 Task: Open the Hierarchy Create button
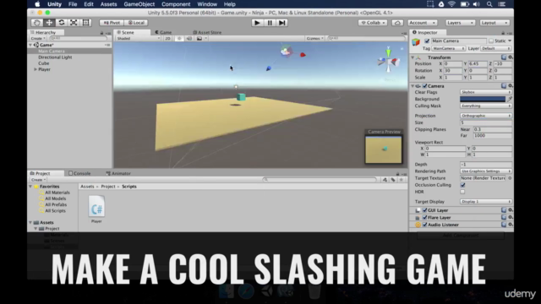click(37, 38)
